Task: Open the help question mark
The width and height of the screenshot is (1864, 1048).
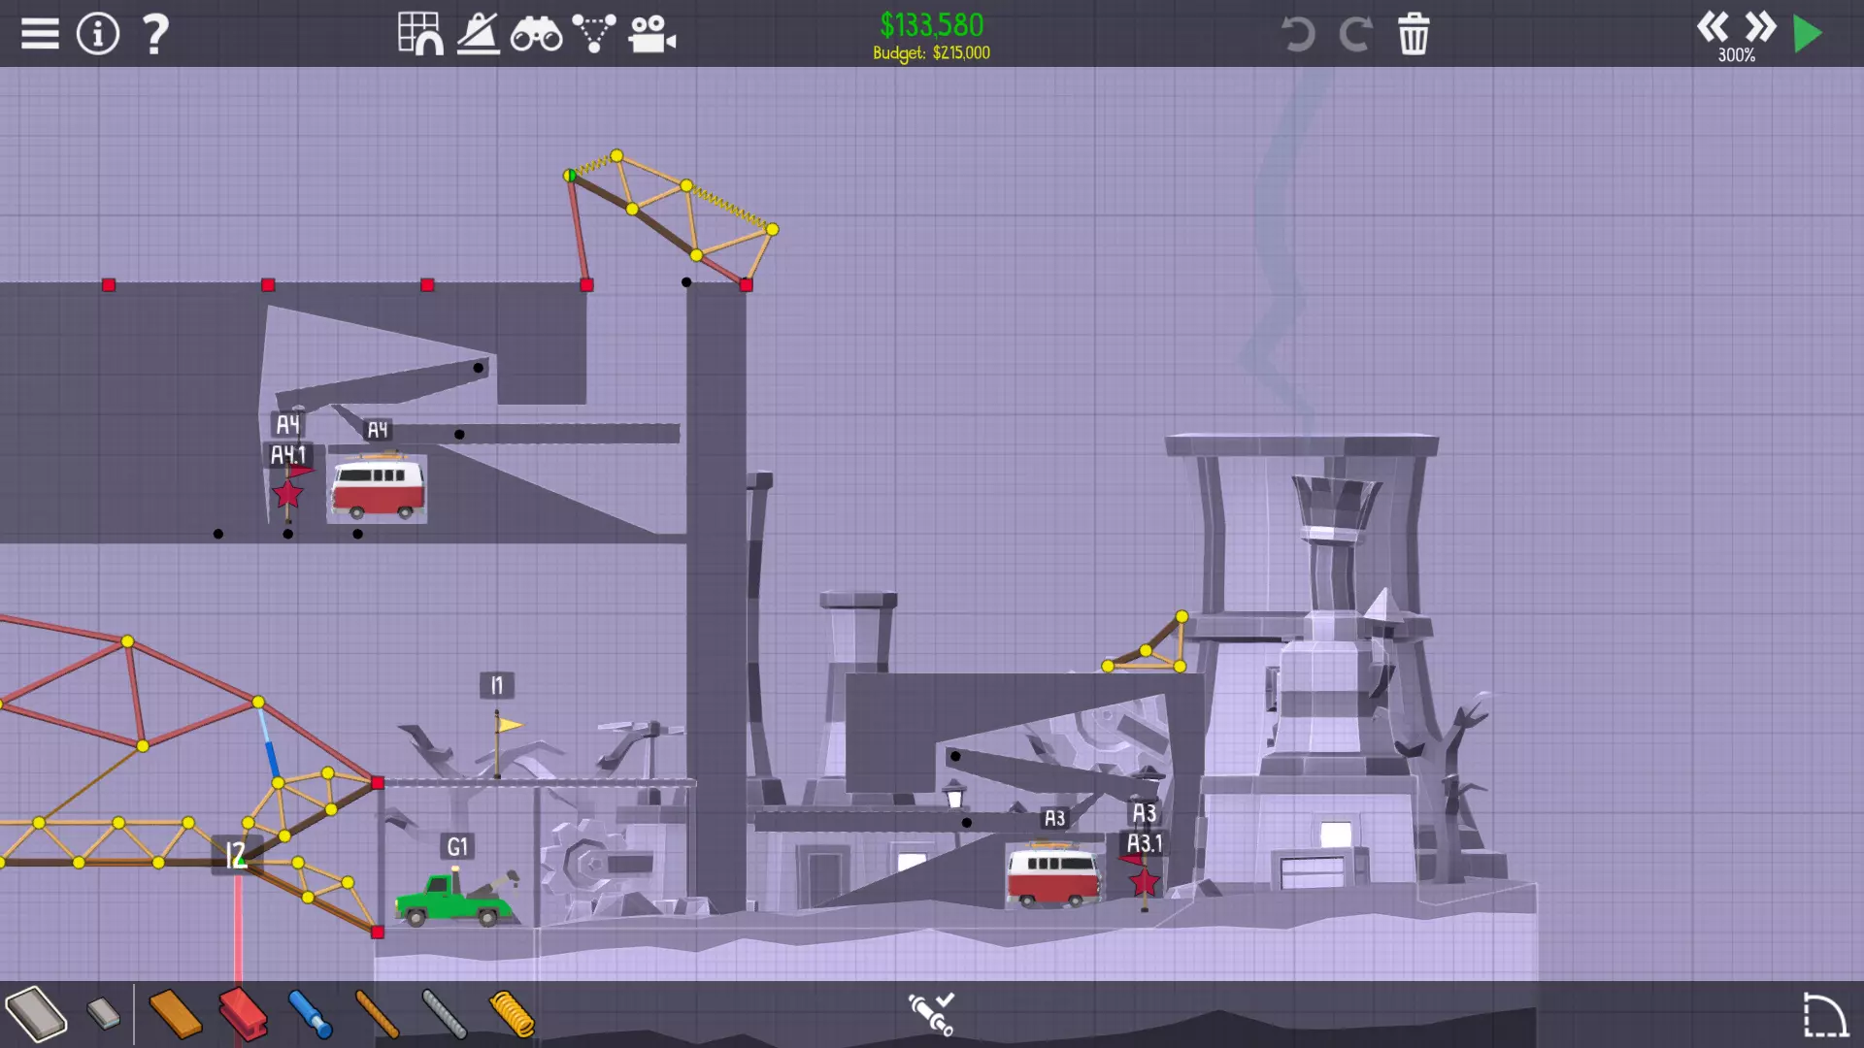Action: (x=155, y=34)
